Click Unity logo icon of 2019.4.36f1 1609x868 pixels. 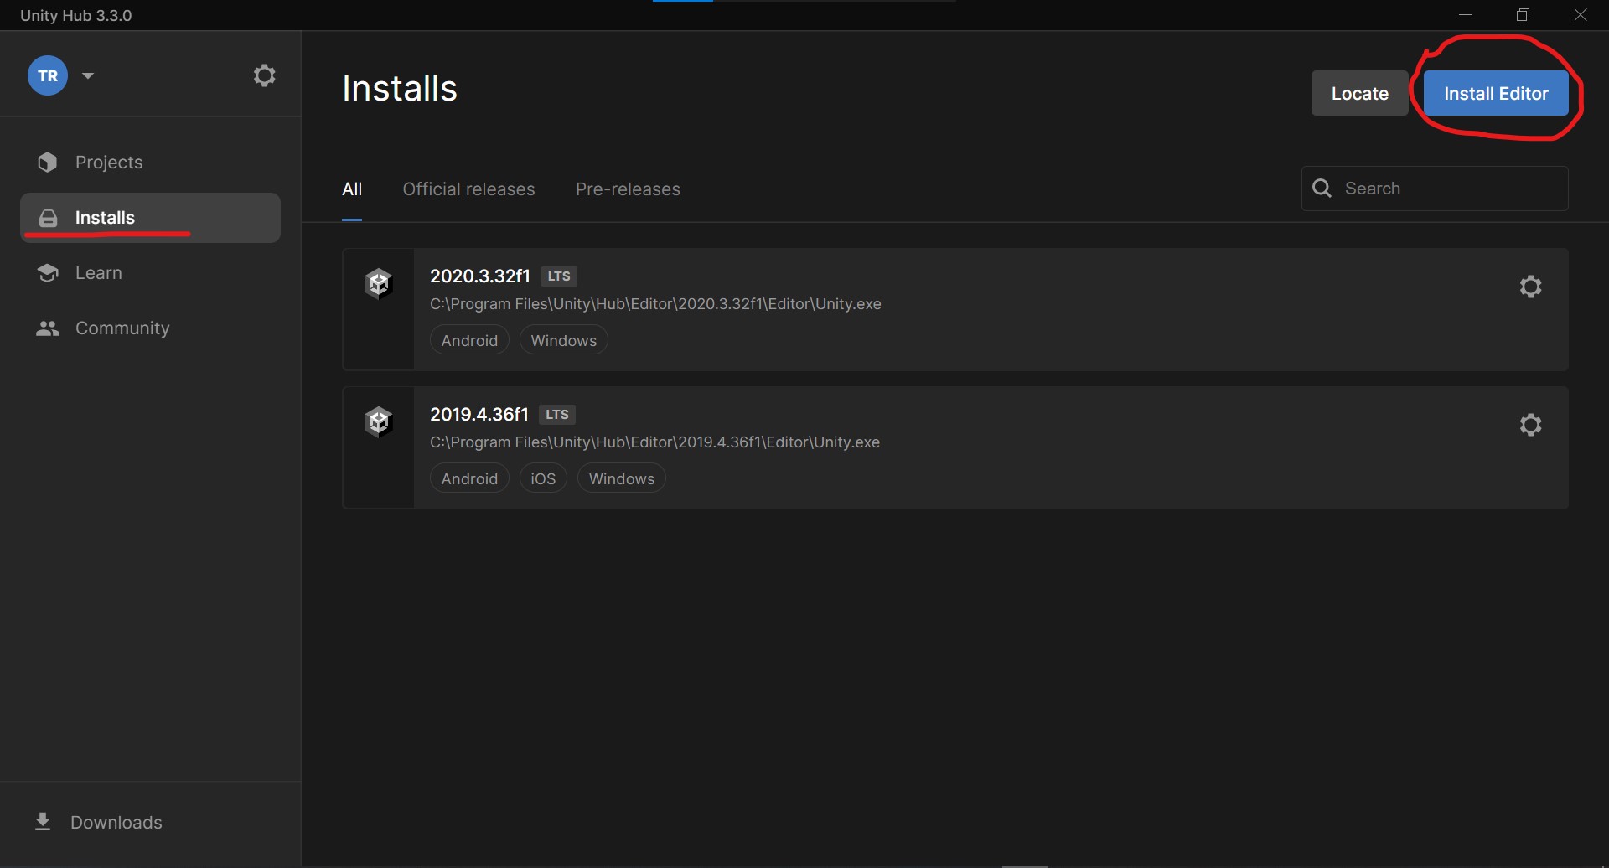click(x=379, y=422)
